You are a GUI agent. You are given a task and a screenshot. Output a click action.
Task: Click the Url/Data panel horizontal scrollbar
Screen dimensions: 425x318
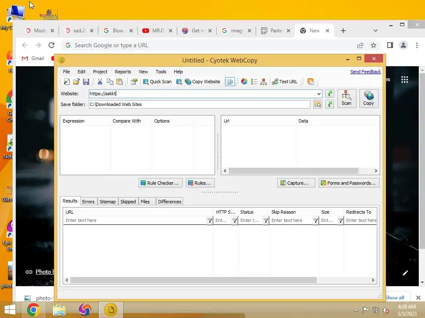pyautogui.click(x=293, y=171)
